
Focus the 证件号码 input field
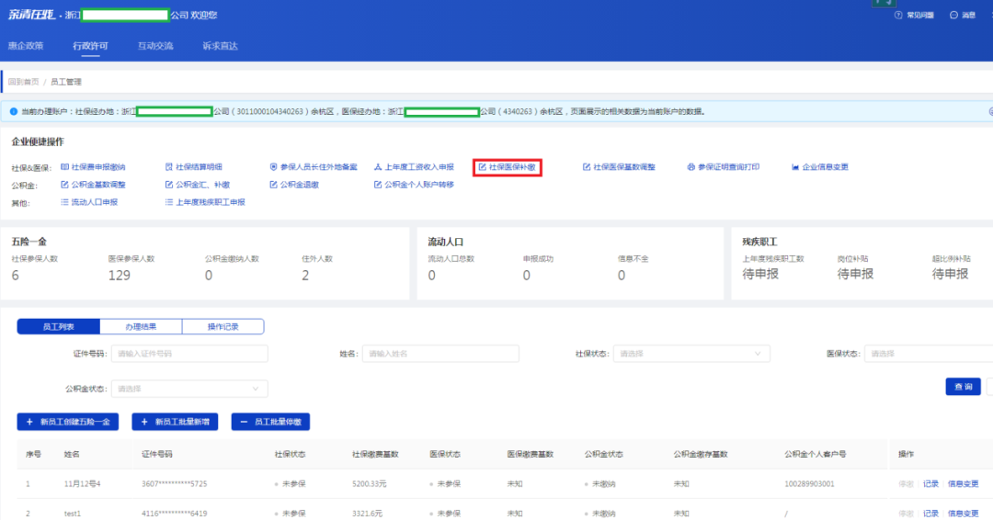pos(189,354)
